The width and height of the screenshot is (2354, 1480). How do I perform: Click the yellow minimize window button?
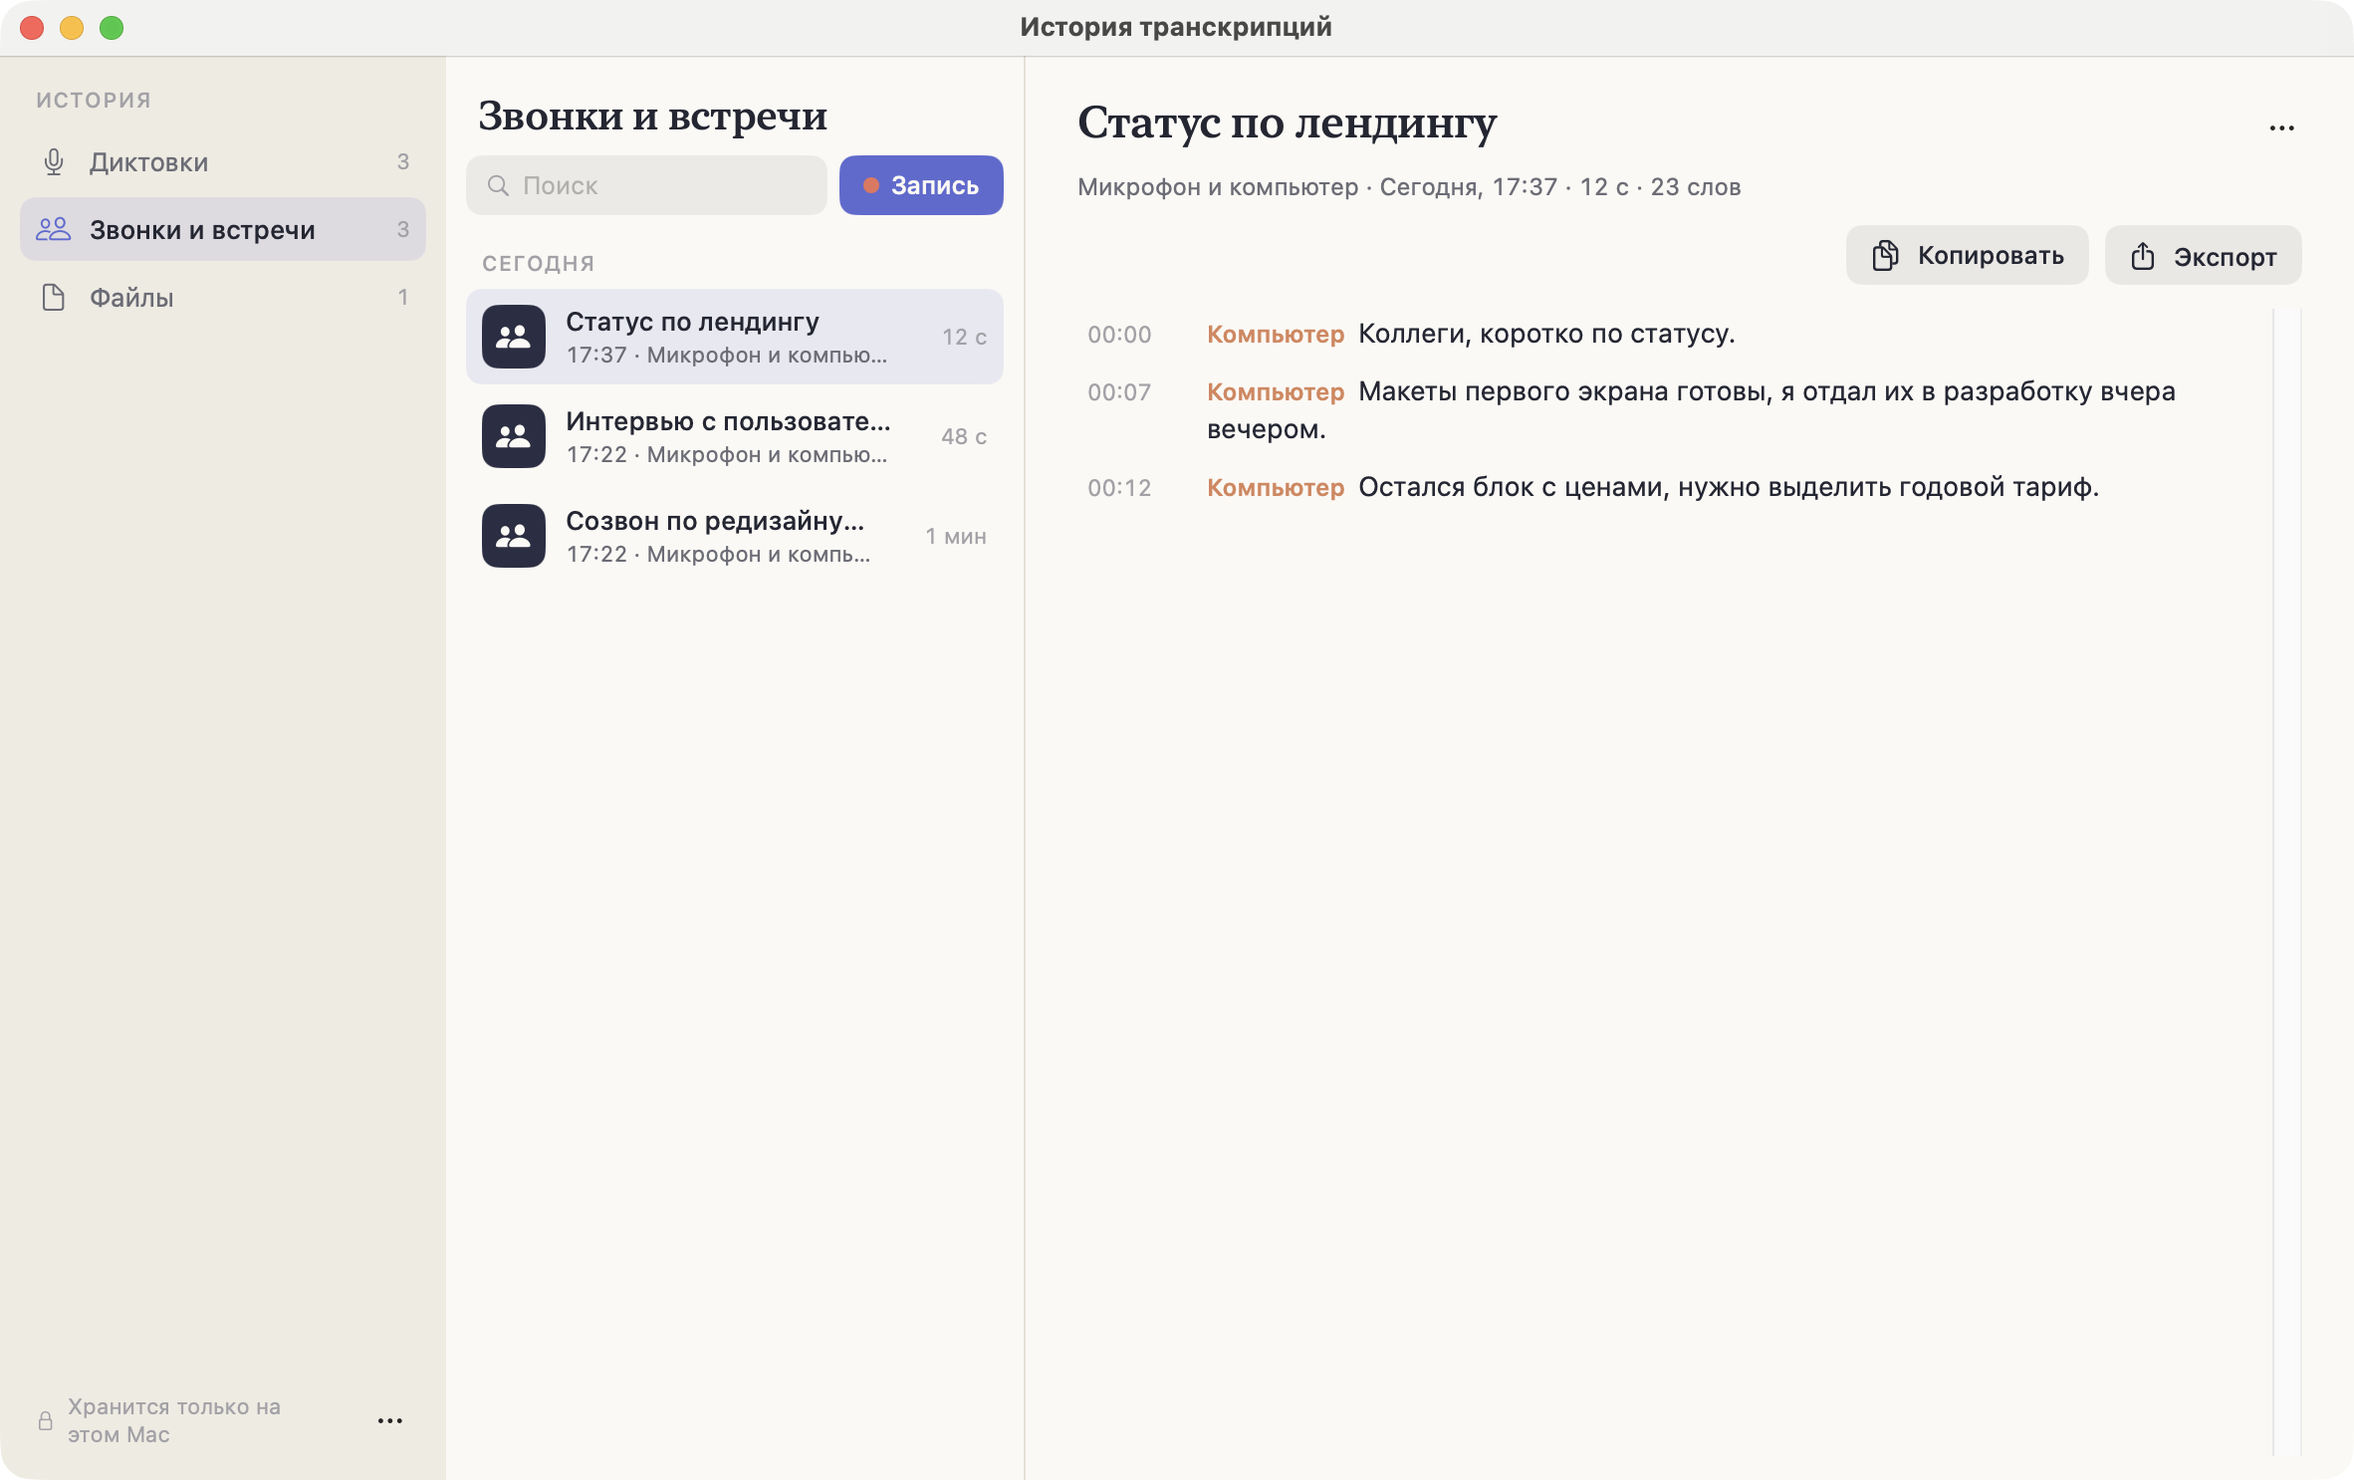(72, 28)
